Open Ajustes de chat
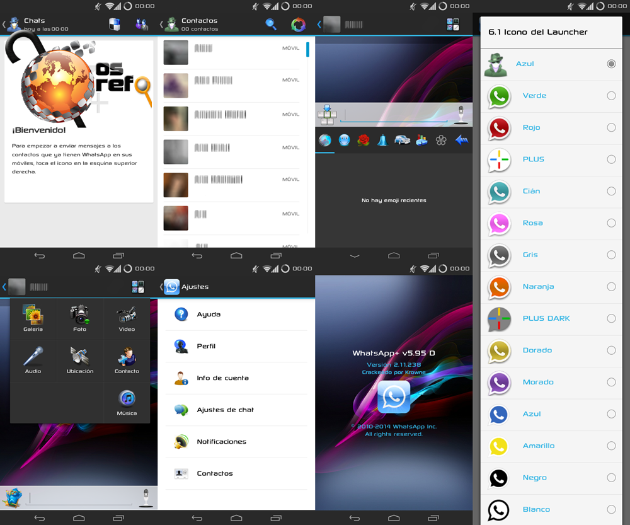This screenshot has height=525, width=630. [236, 410]
